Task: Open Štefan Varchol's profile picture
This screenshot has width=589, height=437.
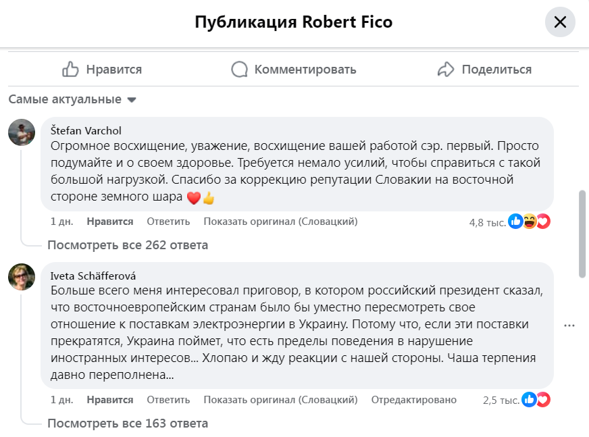Action: (x=22, y=132)
